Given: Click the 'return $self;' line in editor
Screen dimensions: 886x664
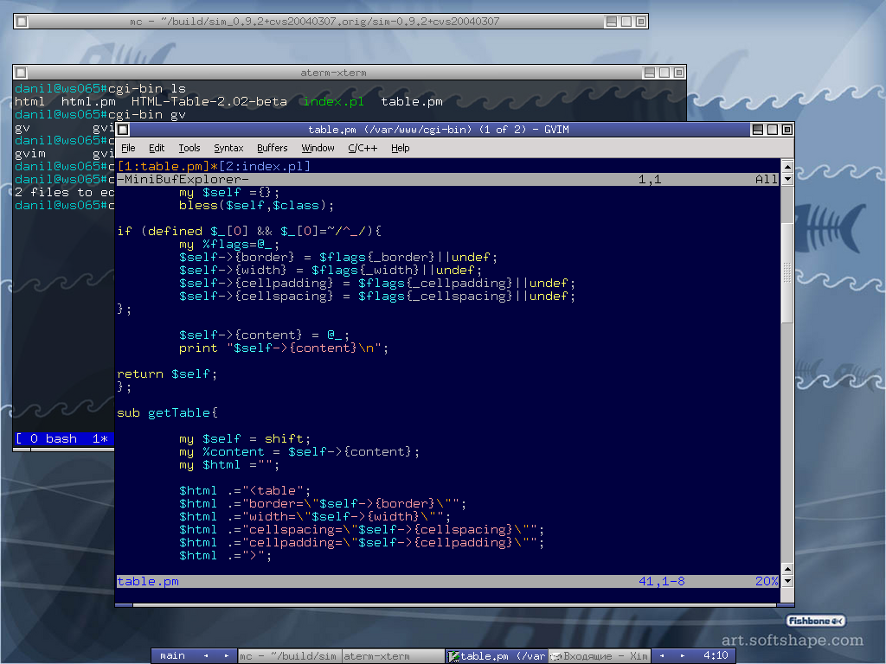Looking at the screenshot, I should (x=167, y=373).
